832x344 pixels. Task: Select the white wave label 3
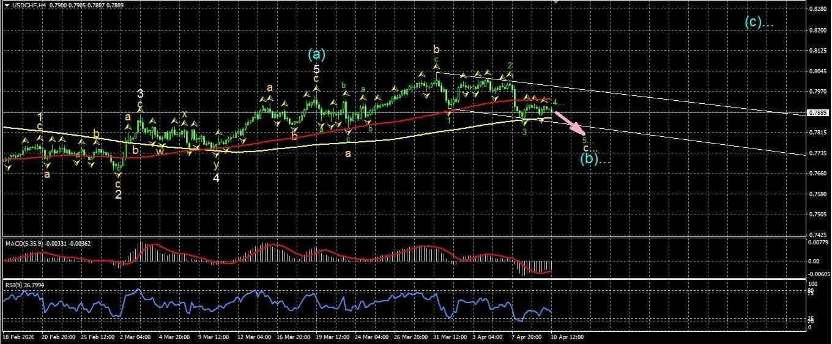coord(140,94)
